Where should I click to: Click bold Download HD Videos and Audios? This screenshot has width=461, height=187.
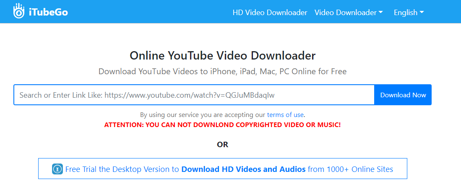tap(244, 169)
